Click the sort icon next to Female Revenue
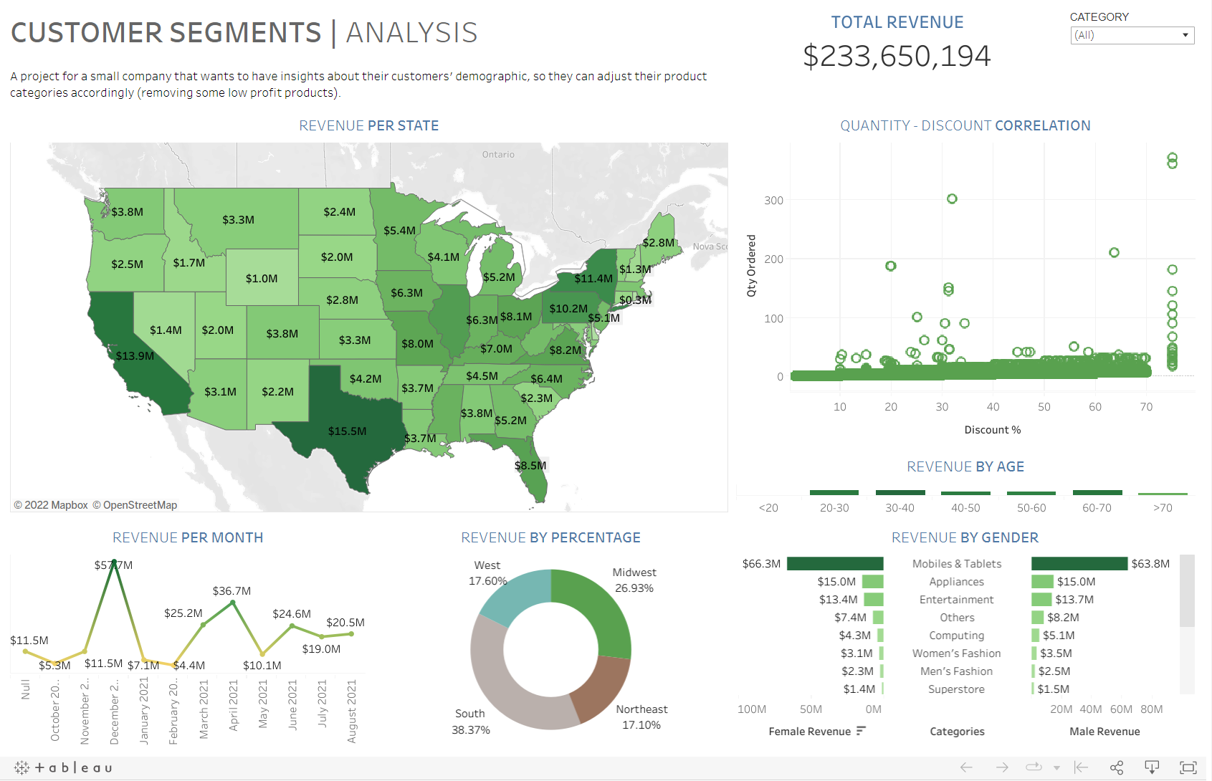This screenshot has width=1212, height=781. [x=861, y=731]
